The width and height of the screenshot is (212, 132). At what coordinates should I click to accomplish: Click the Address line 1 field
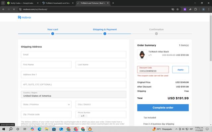coord(74,75)
